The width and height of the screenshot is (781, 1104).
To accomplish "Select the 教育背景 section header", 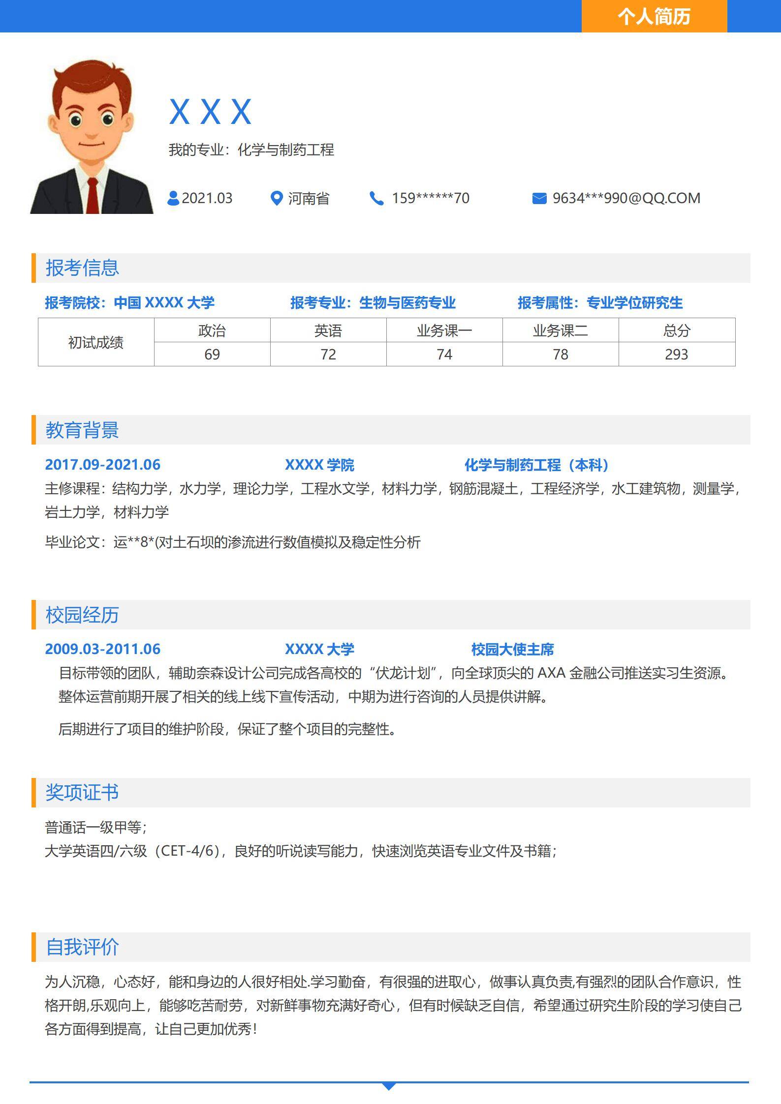I will pos(82,430).
